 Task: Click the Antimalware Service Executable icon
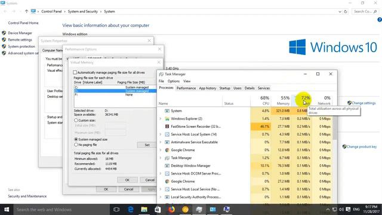[x=167, y=142]
